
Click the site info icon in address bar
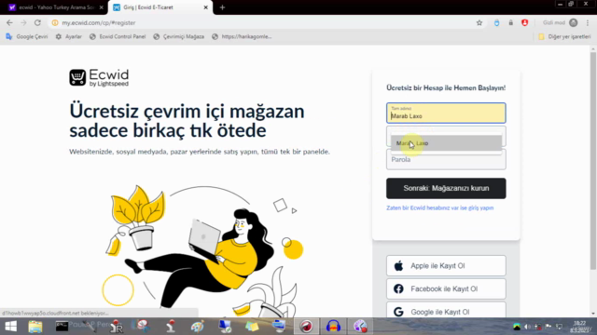(x=55, y=22)
